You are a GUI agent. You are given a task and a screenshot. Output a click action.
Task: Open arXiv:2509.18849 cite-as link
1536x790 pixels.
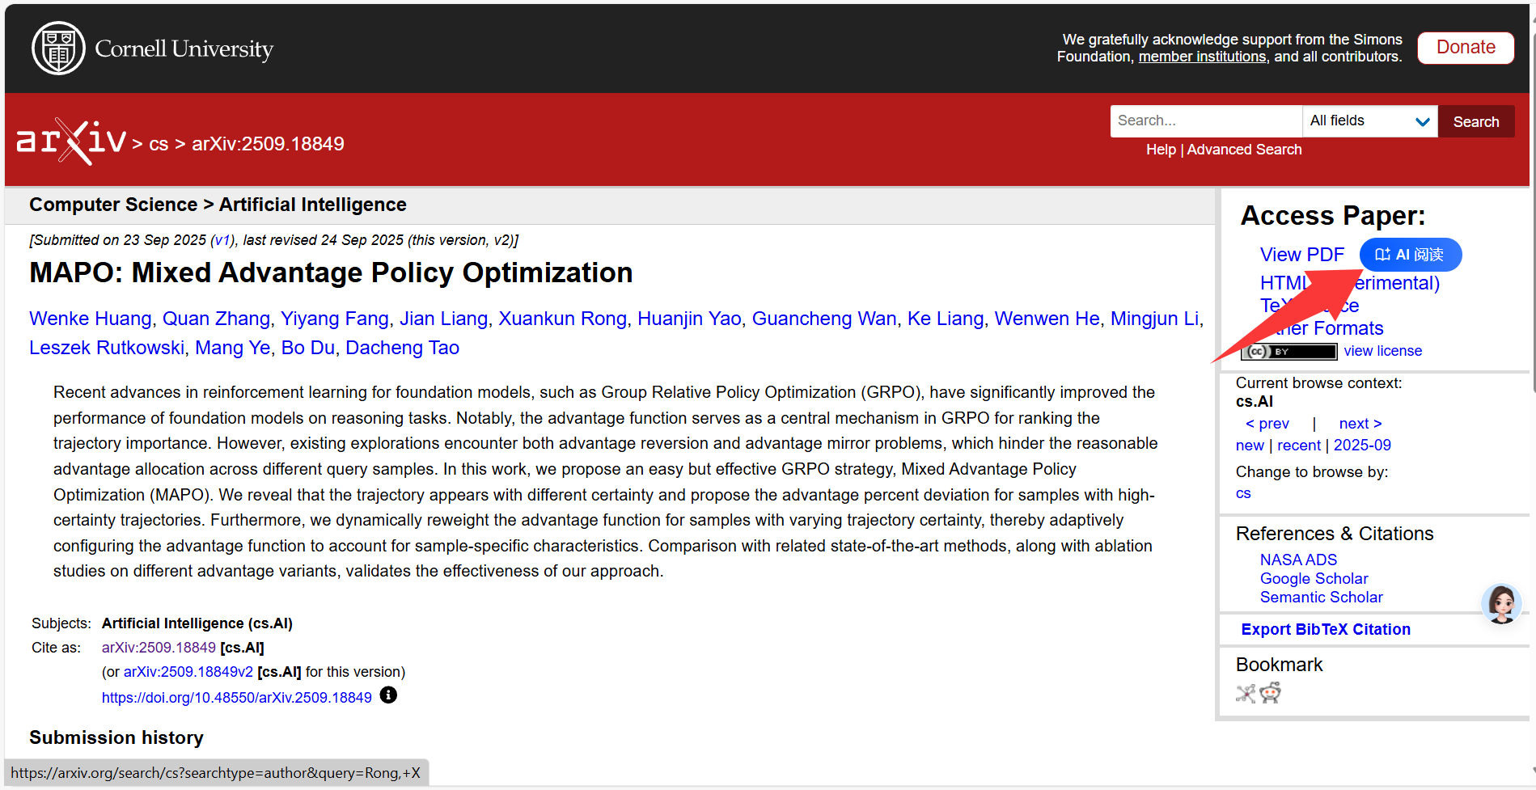[159, 648]
